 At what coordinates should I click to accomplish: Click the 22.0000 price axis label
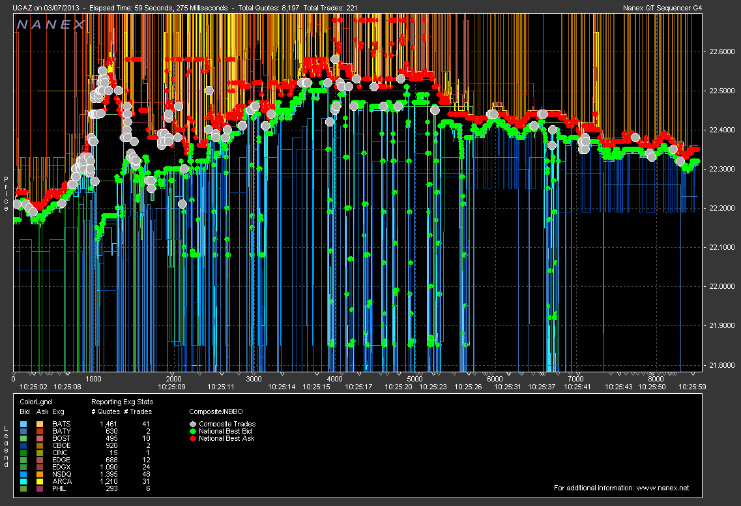[722, 286]
